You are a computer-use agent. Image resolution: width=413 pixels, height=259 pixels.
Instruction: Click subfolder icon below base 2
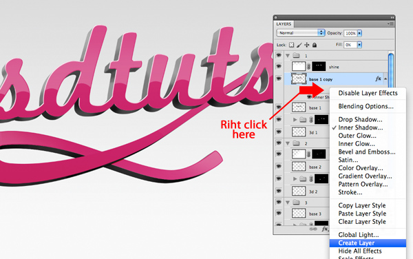coord(303,179)
